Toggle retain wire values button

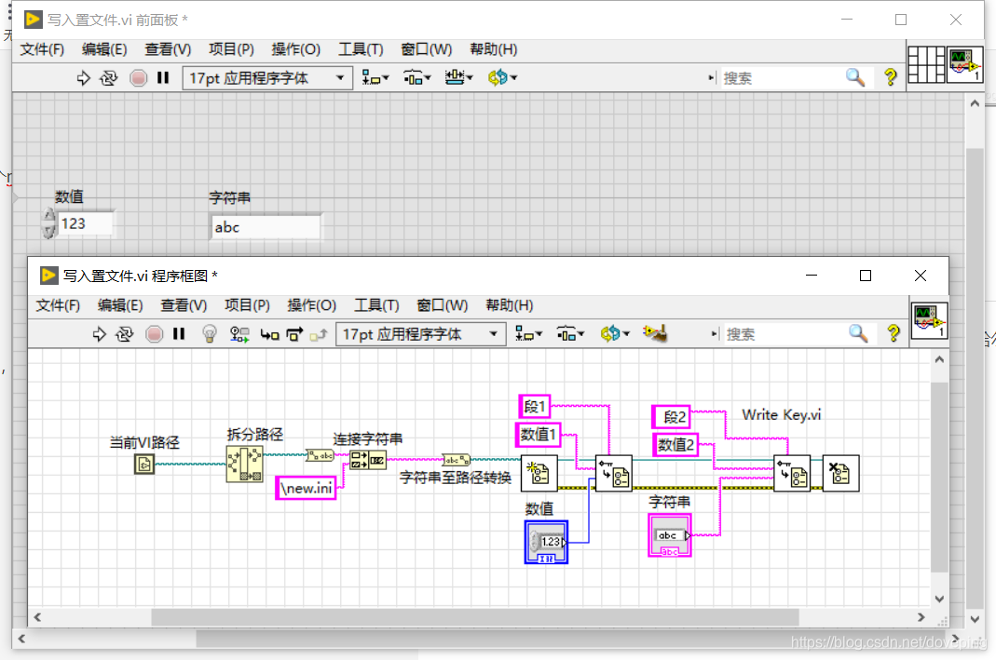click(239, 334)
